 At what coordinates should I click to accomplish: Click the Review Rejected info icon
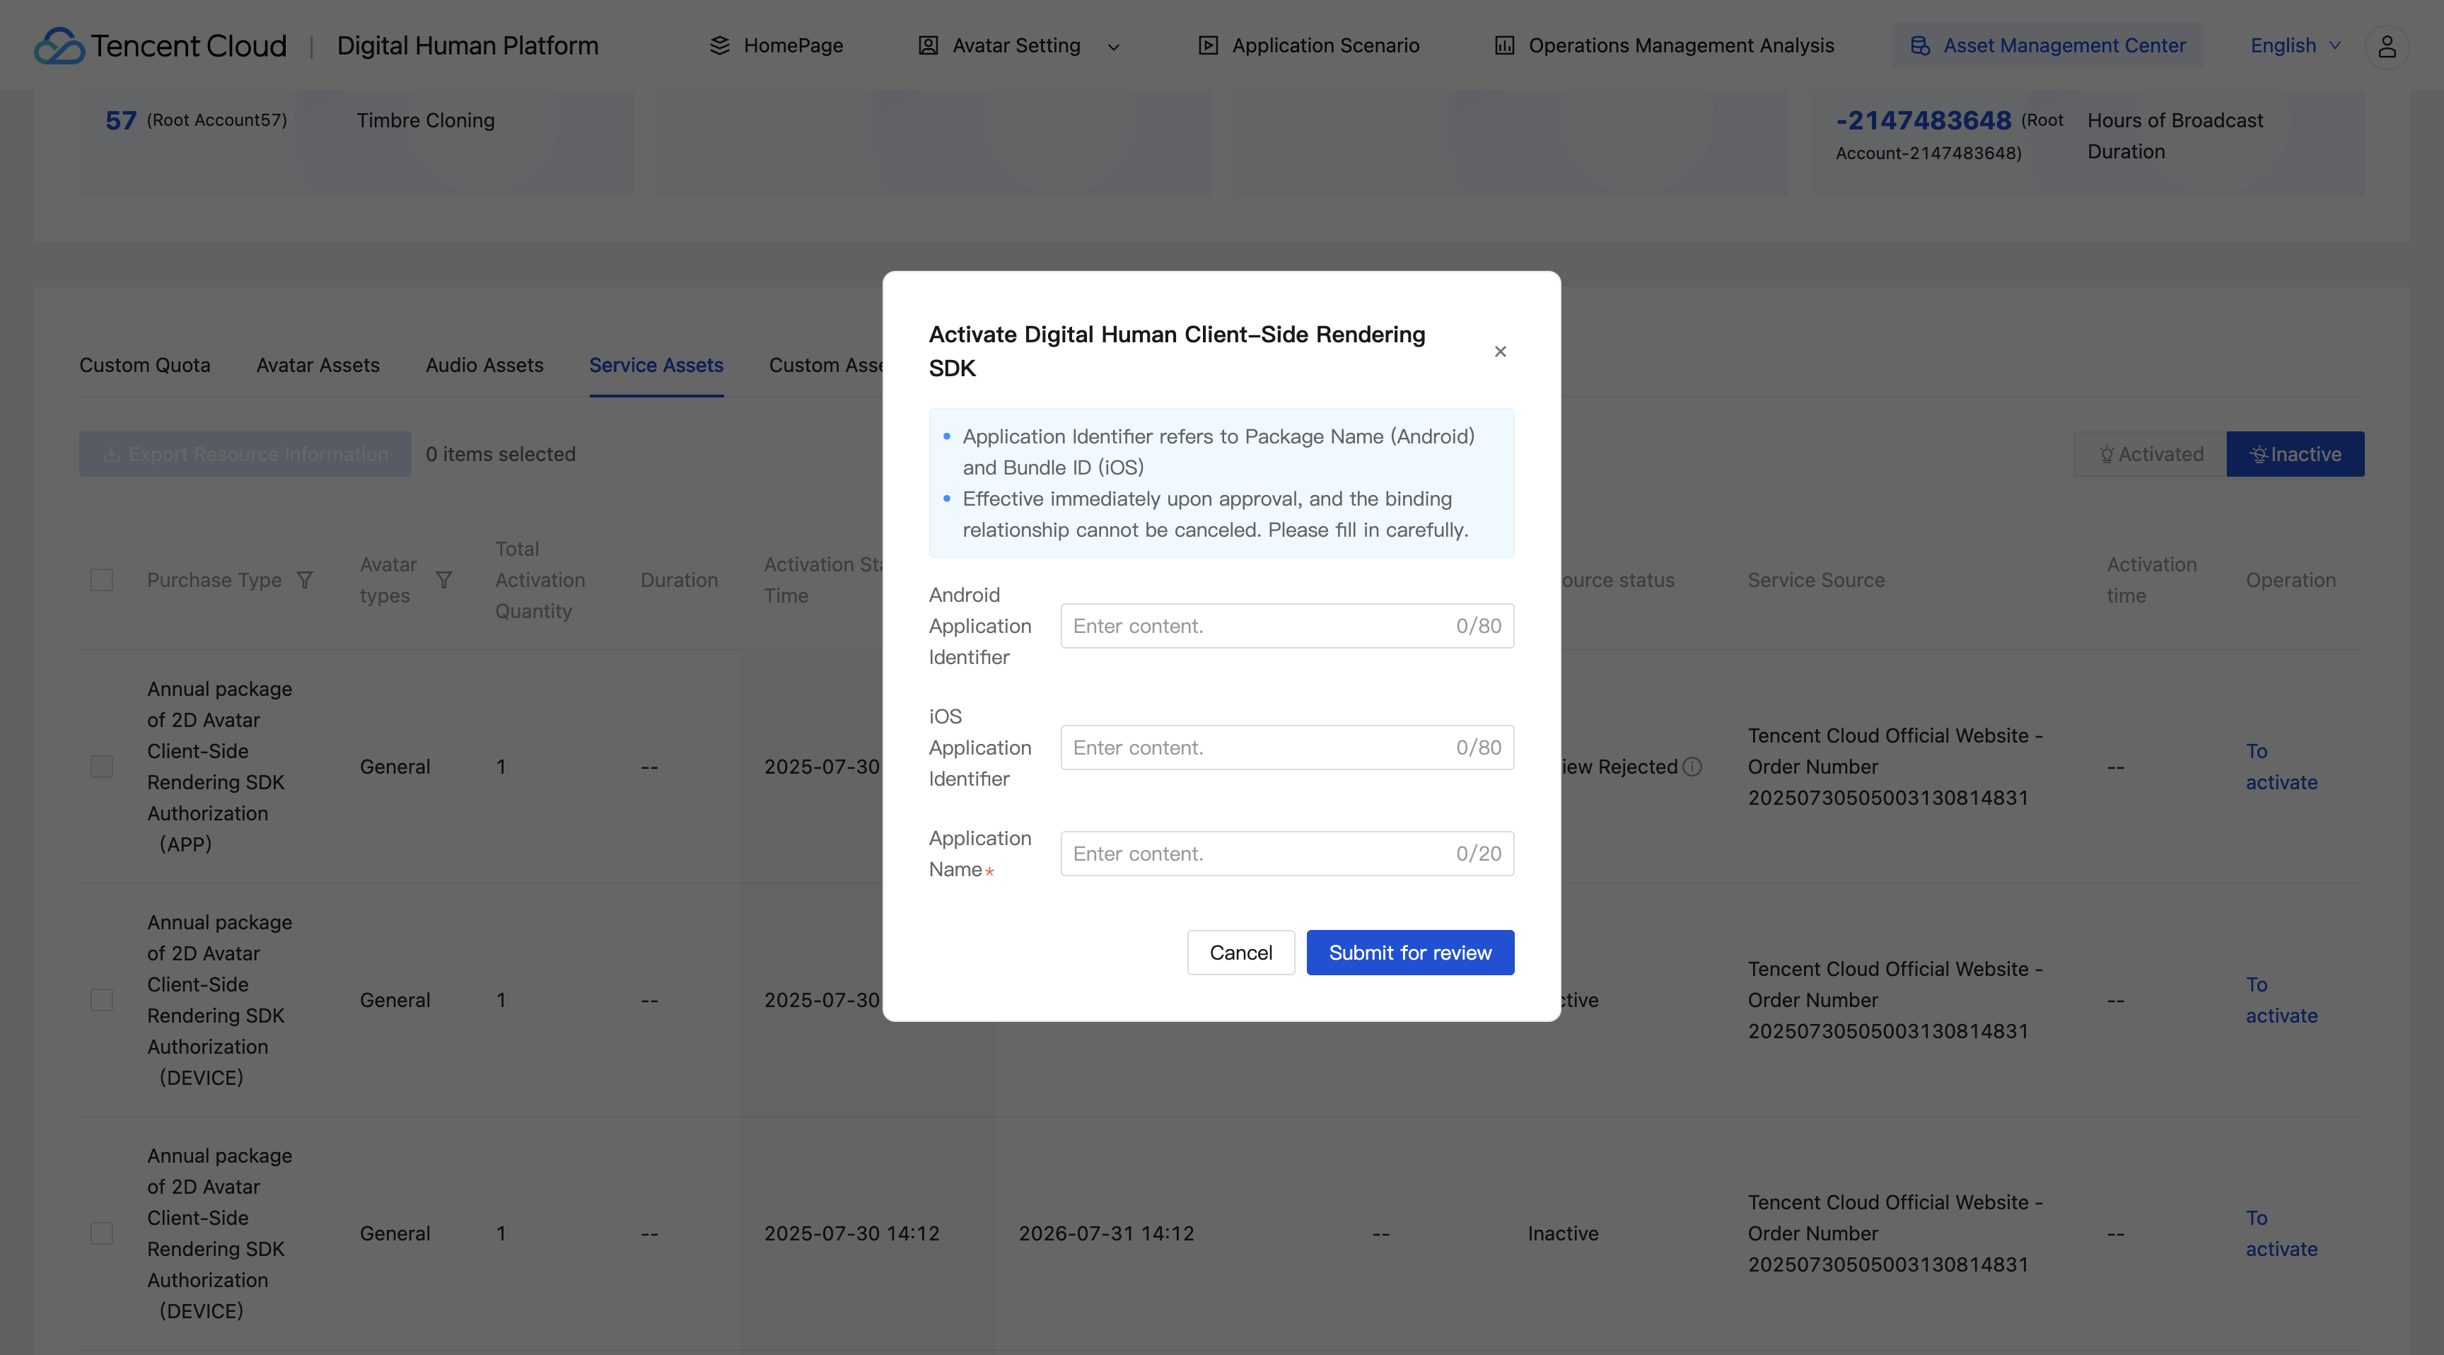[x=1692, y=767]
